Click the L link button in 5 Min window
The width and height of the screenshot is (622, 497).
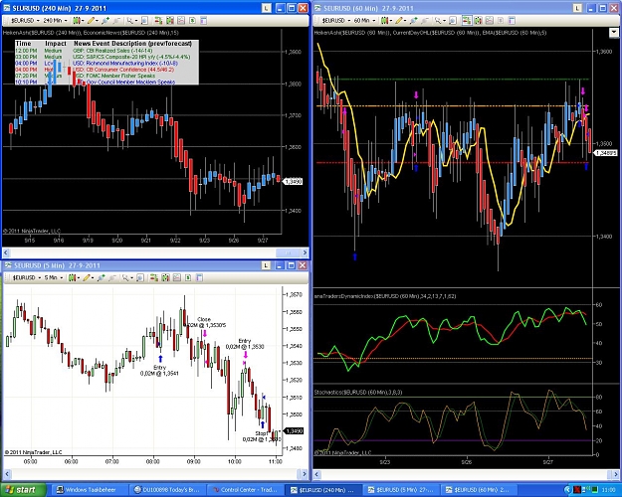[266, 265]
